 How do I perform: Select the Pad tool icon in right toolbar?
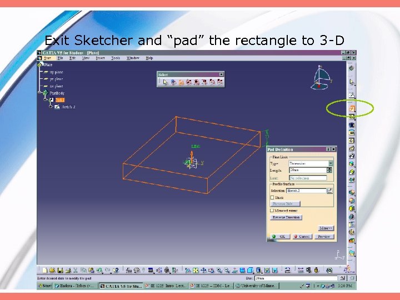(352, 109)
